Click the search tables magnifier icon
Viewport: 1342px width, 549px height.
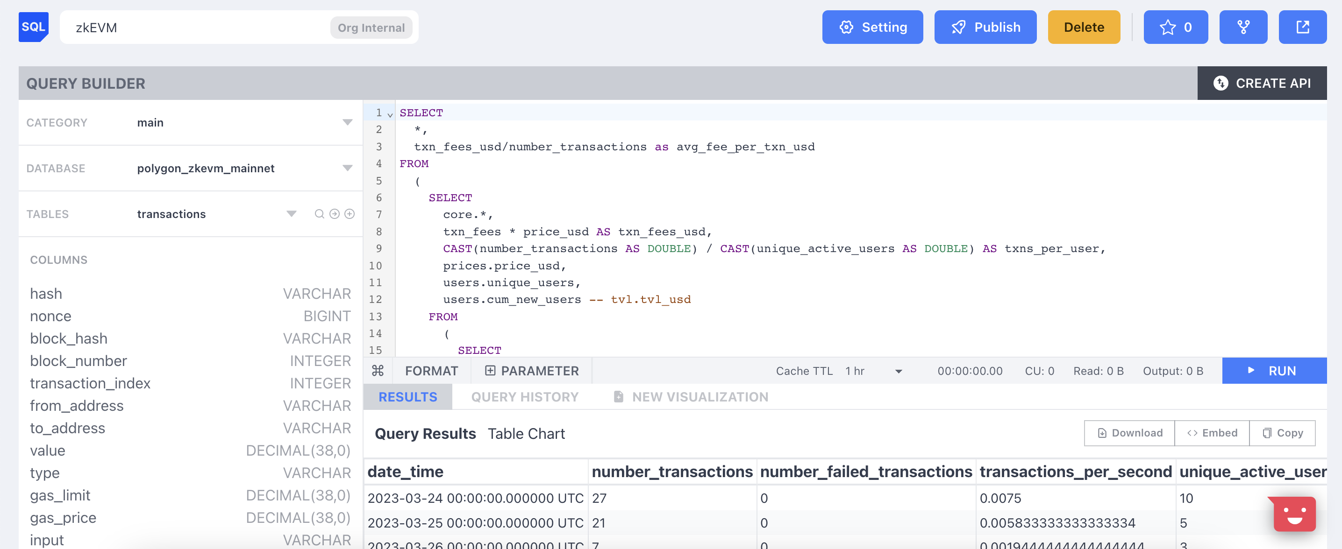tap(319, 214)
